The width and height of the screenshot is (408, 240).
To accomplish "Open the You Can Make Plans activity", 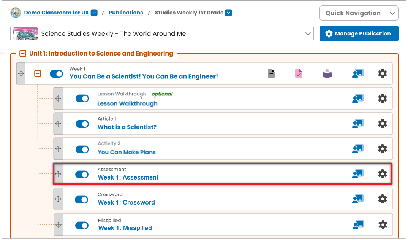I will coord(127,152).
